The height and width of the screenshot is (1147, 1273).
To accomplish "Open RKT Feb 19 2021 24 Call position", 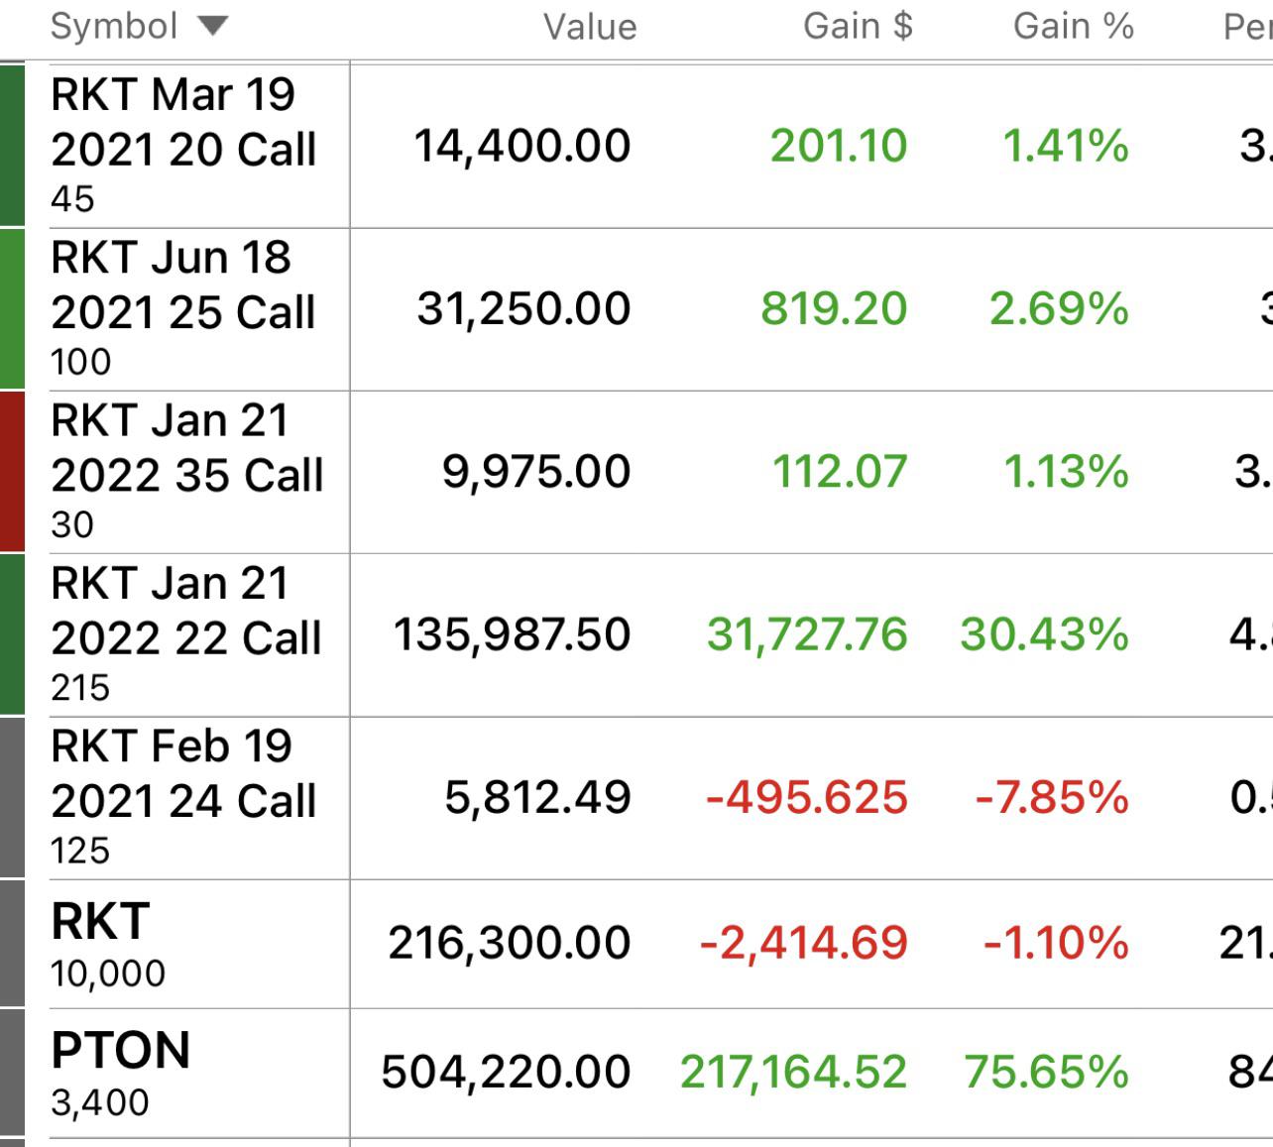I will click(636, 798).
